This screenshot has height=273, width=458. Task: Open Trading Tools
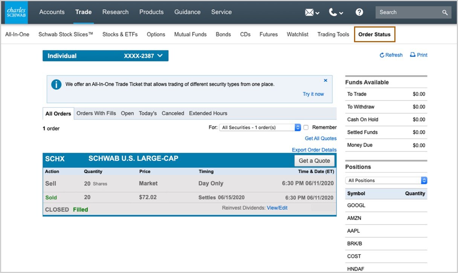(x=333, y=34)
